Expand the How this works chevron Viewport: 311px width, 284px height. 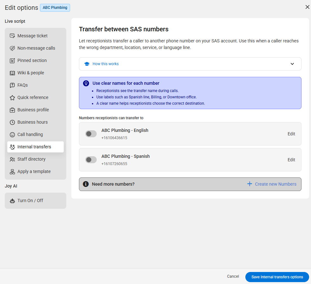pyautogui.click(x=292, y=64)
